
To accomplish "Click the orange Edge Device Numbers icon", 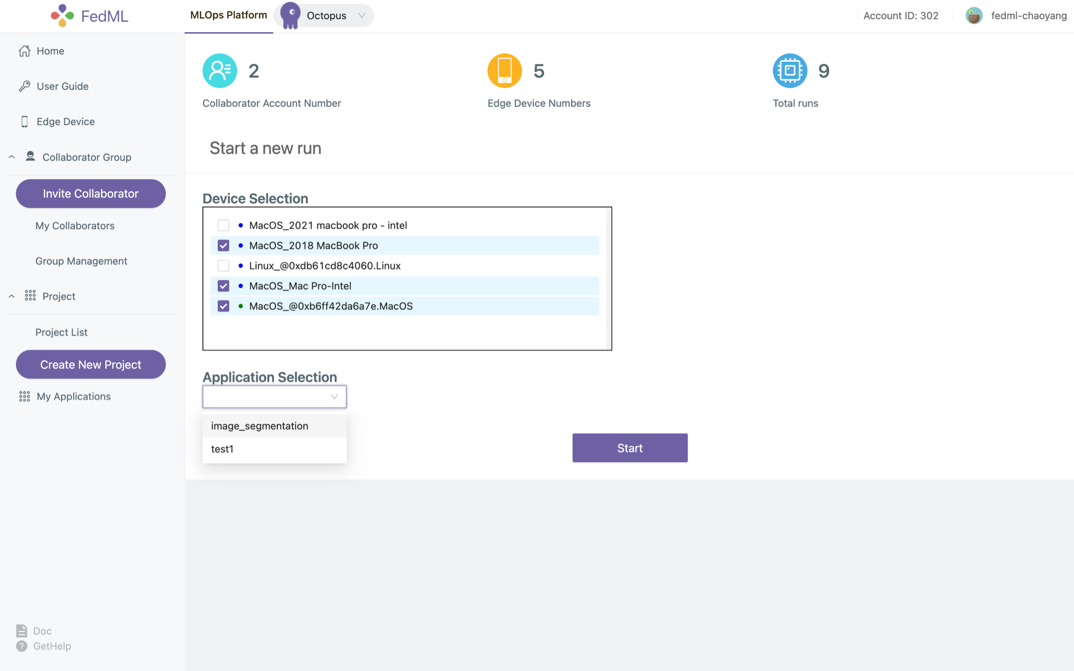I will [x=504, y=71].
